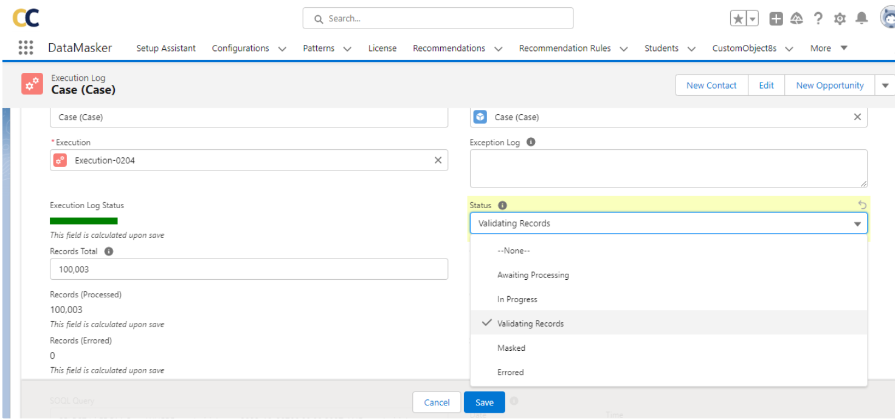This screenshot has width=895, height=420.
Task: Select the Errored status option
Action: coord(510,372)
